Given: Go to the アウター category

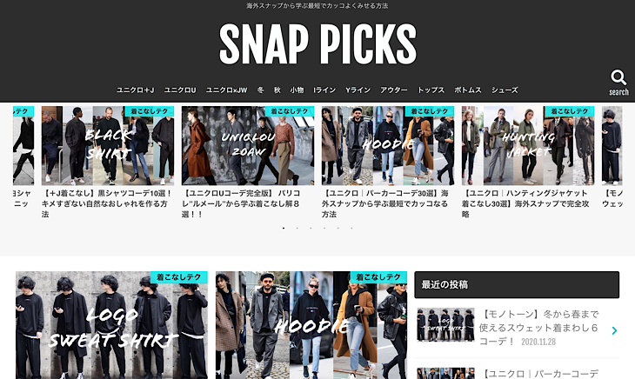Looking at the screenshot, I should [394, 90].
